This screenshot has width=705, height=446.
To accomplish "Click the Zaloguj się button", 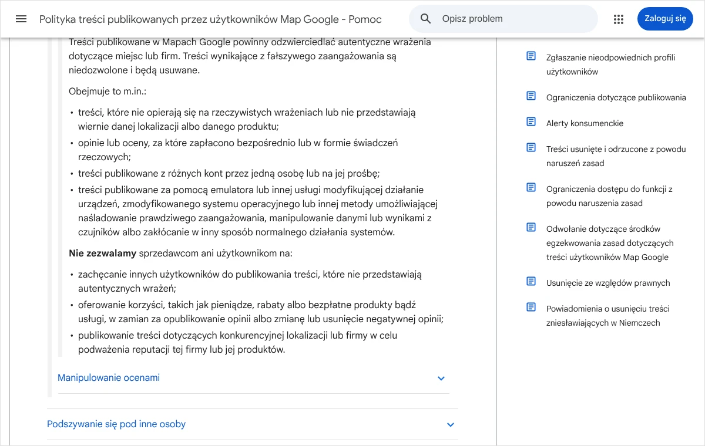I will (665, 19).
